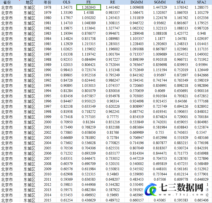Click SFA1 value 1.176342

click(x=181, y=7)
